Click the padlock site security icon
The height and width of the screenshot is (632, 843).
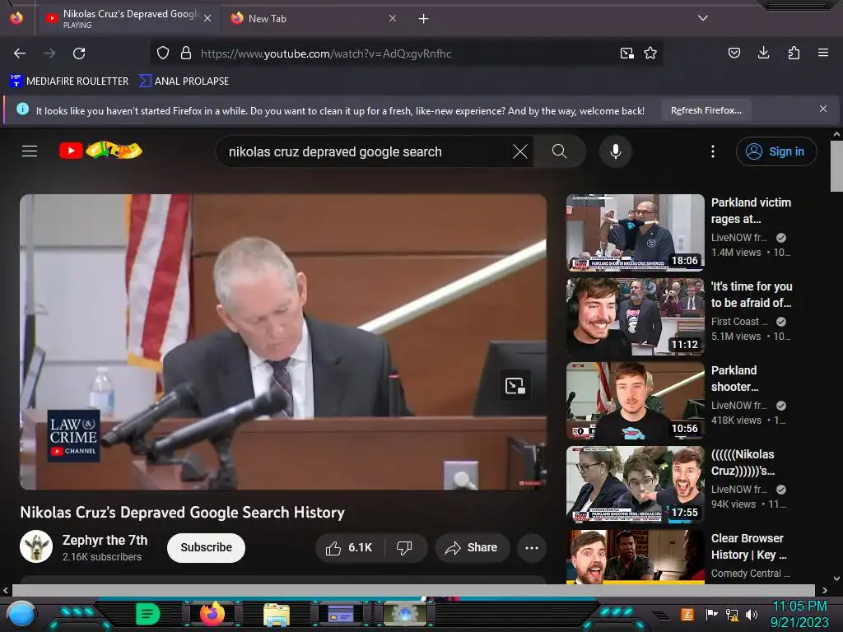pos(186,53)
